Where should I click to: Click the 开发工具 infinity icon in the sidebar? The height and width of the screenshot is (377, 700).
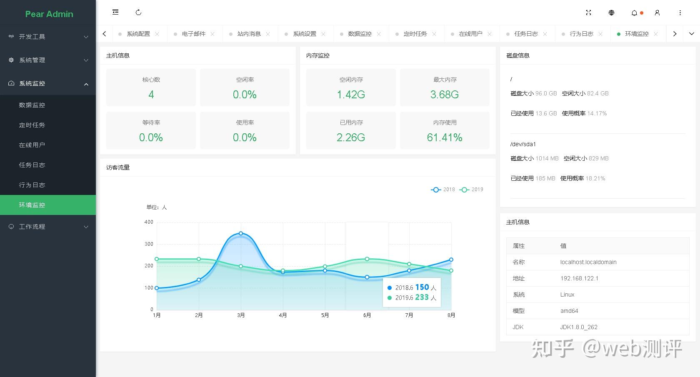11,37
